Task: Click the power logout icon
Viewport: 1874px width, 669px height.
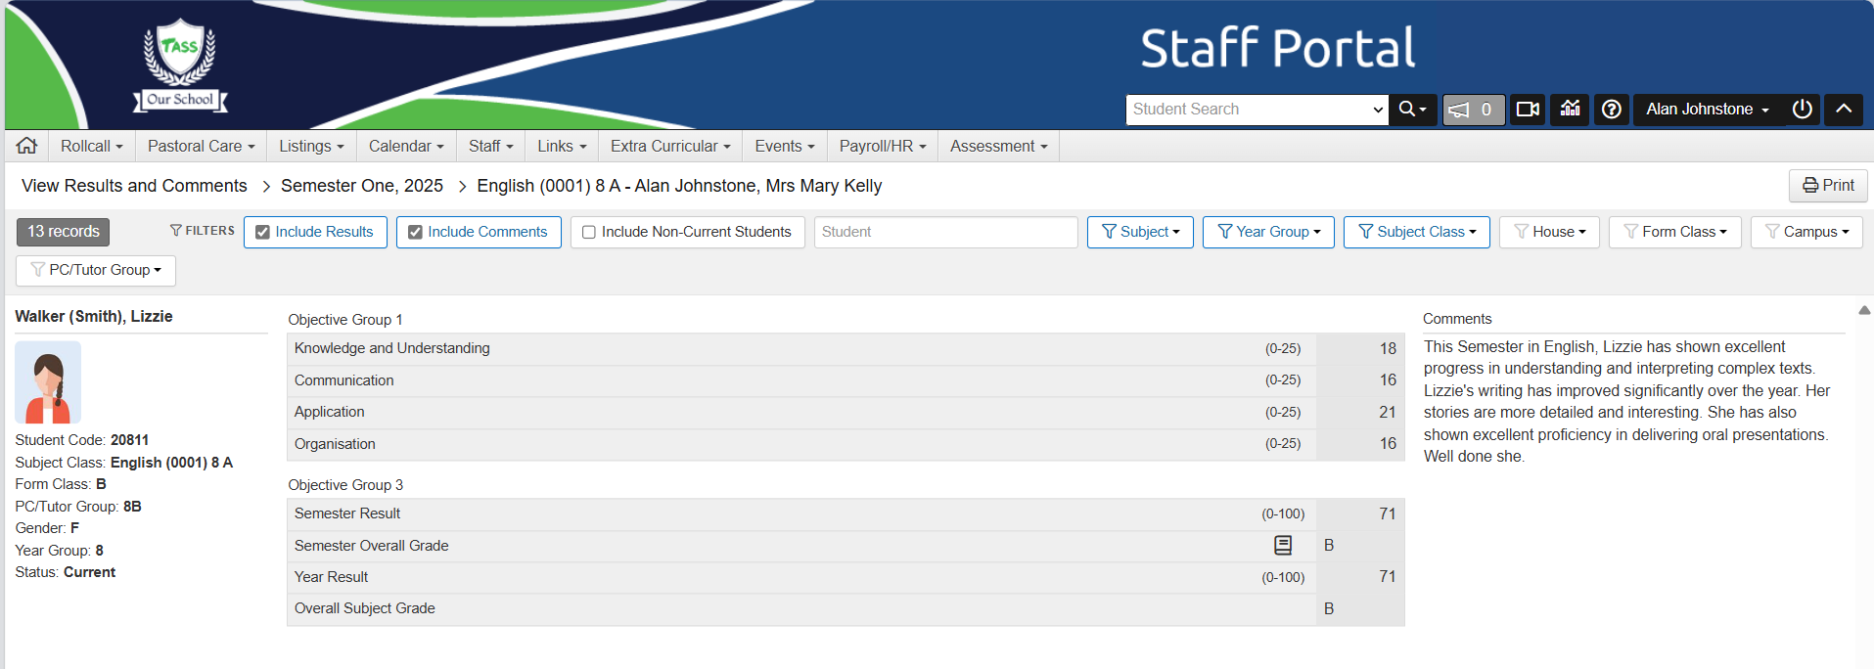Action: (1802, 110)
